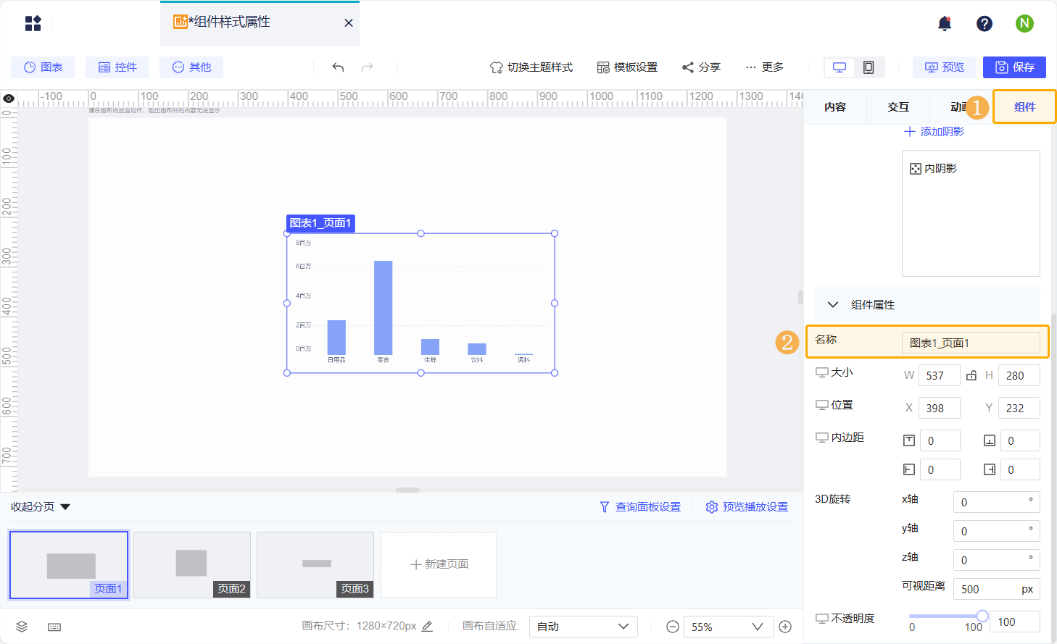Save the dashboard with 保存
Image resolution: width=1057 pixels, height=644 pixels.
coord(1014,67)
